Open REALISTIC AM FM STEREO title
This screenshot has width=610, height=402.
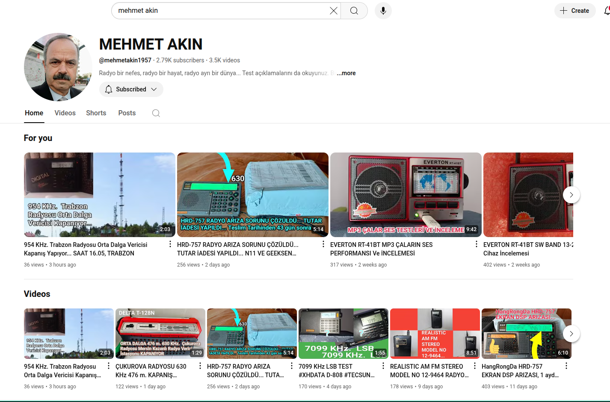(429, 371)
